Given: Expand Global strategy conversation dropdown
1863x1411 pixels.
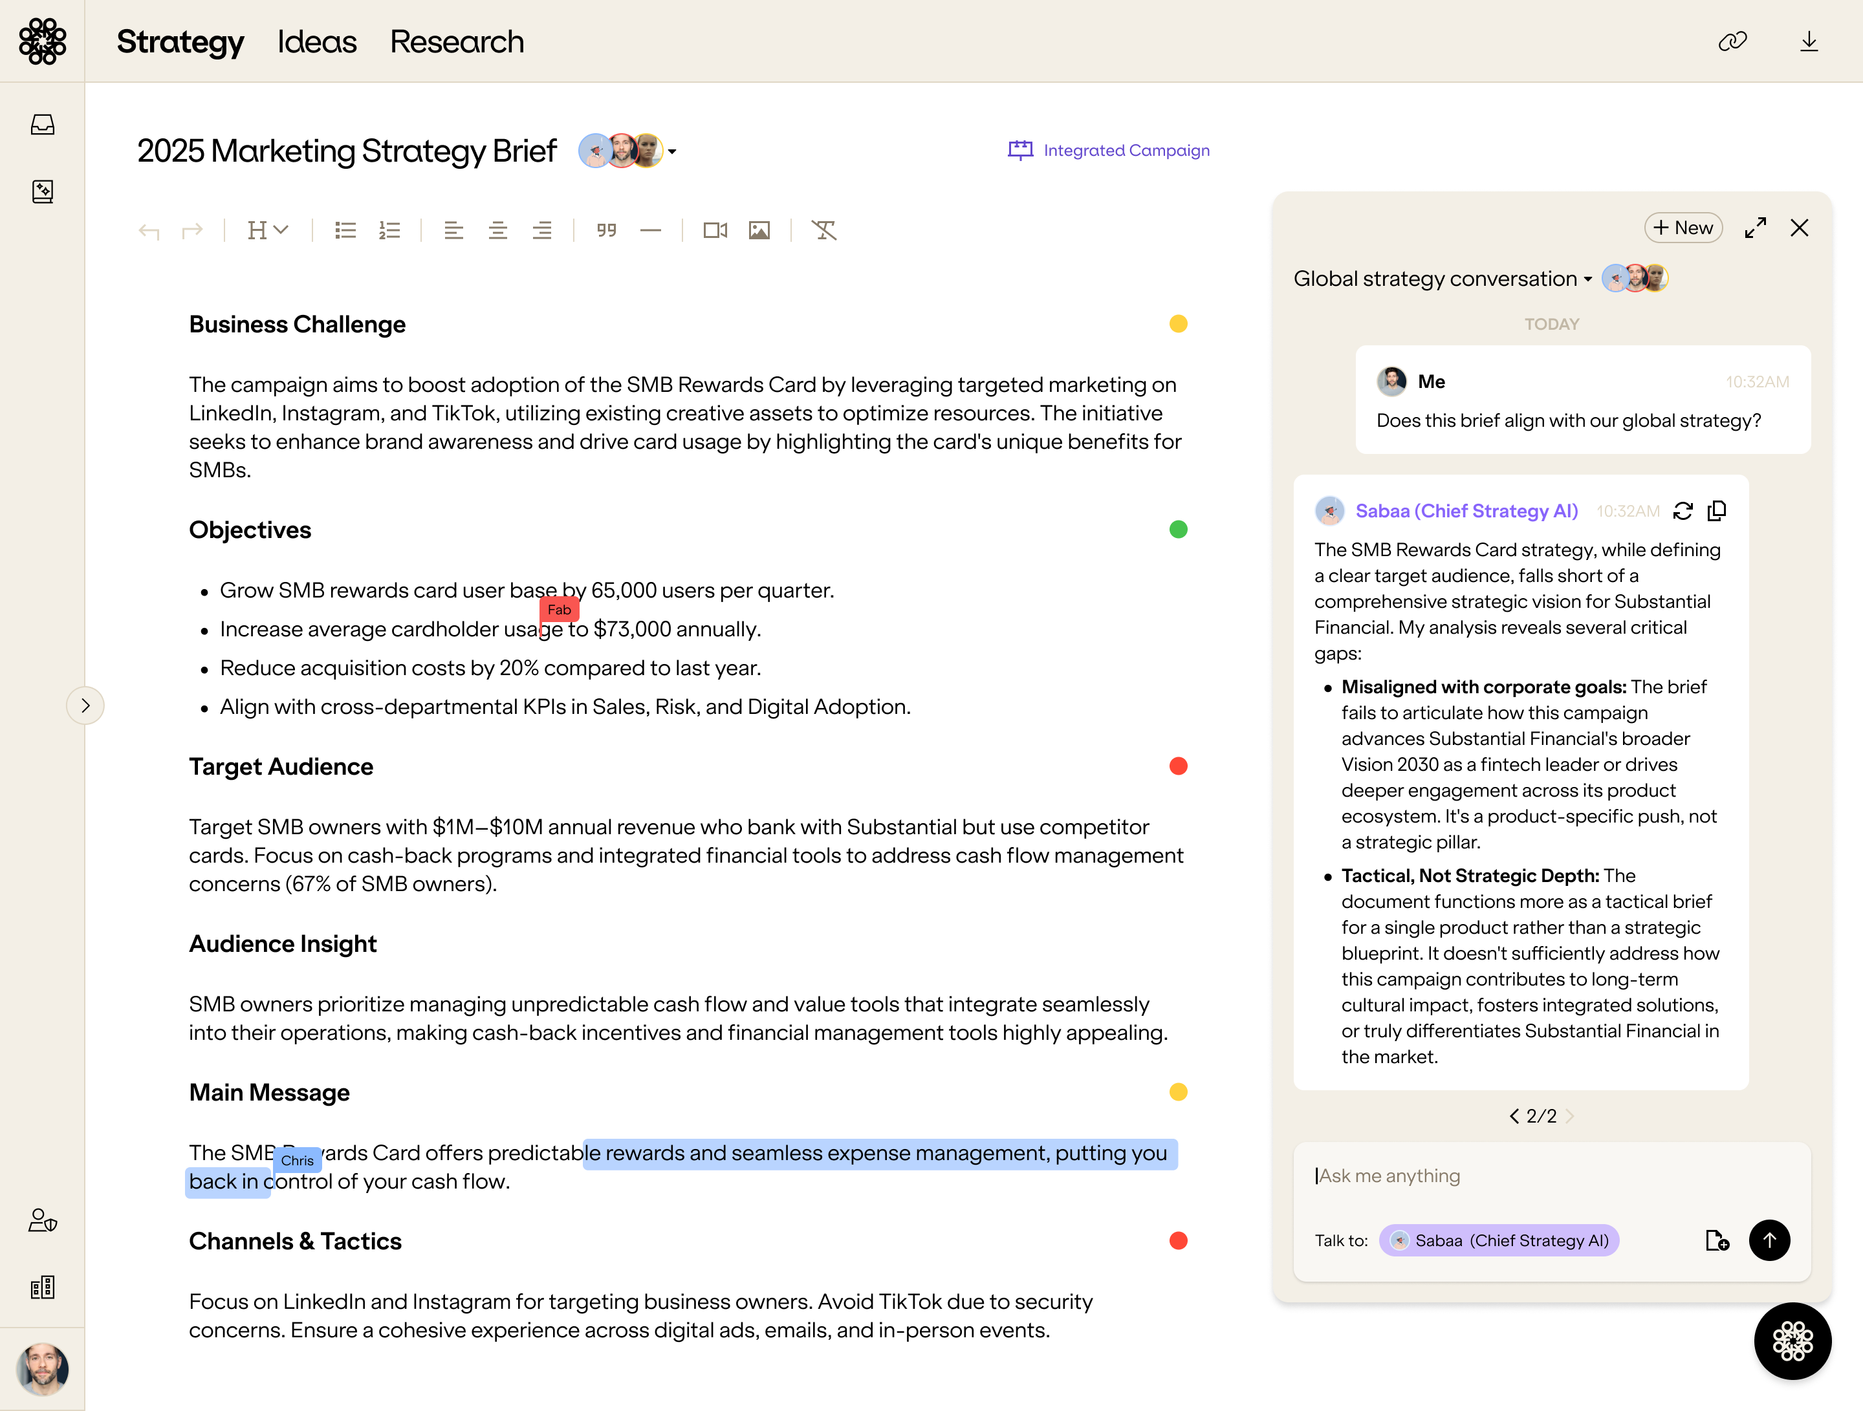Looking at the screenshot, I should [1587, 279].
